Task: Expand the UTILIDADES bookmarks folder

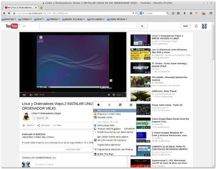Action: (x=96, y=19)
